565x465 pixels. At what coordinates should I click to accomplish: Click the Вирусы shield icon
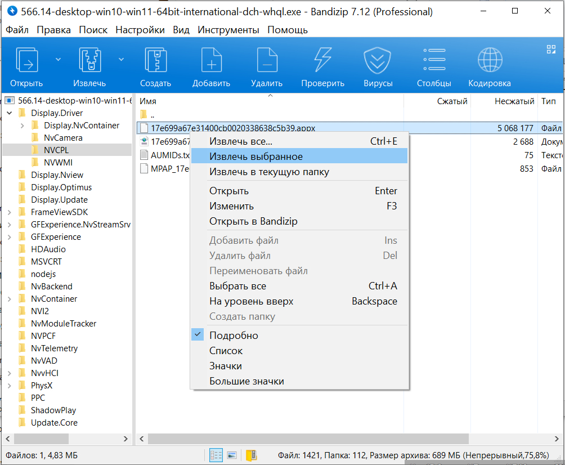(377, 60)
